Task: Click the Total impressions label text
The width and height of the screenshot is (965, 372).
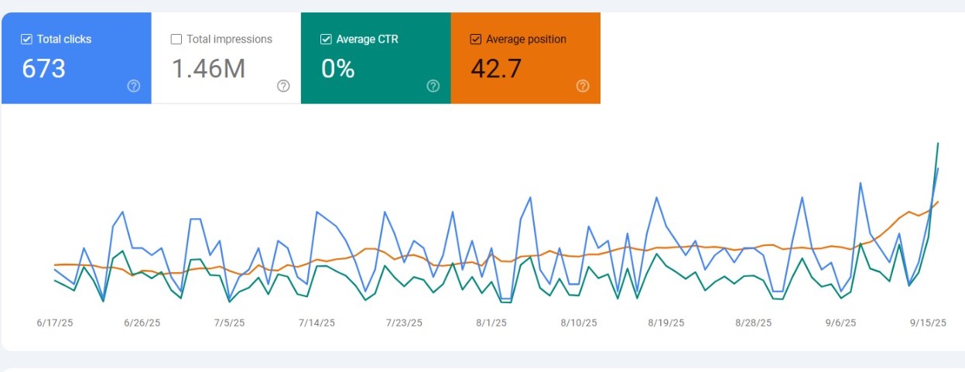Action: pos(229,39)
